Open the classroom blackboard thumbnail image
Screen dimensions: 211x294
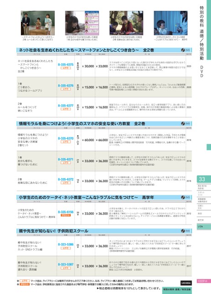[x=38, y=23]
